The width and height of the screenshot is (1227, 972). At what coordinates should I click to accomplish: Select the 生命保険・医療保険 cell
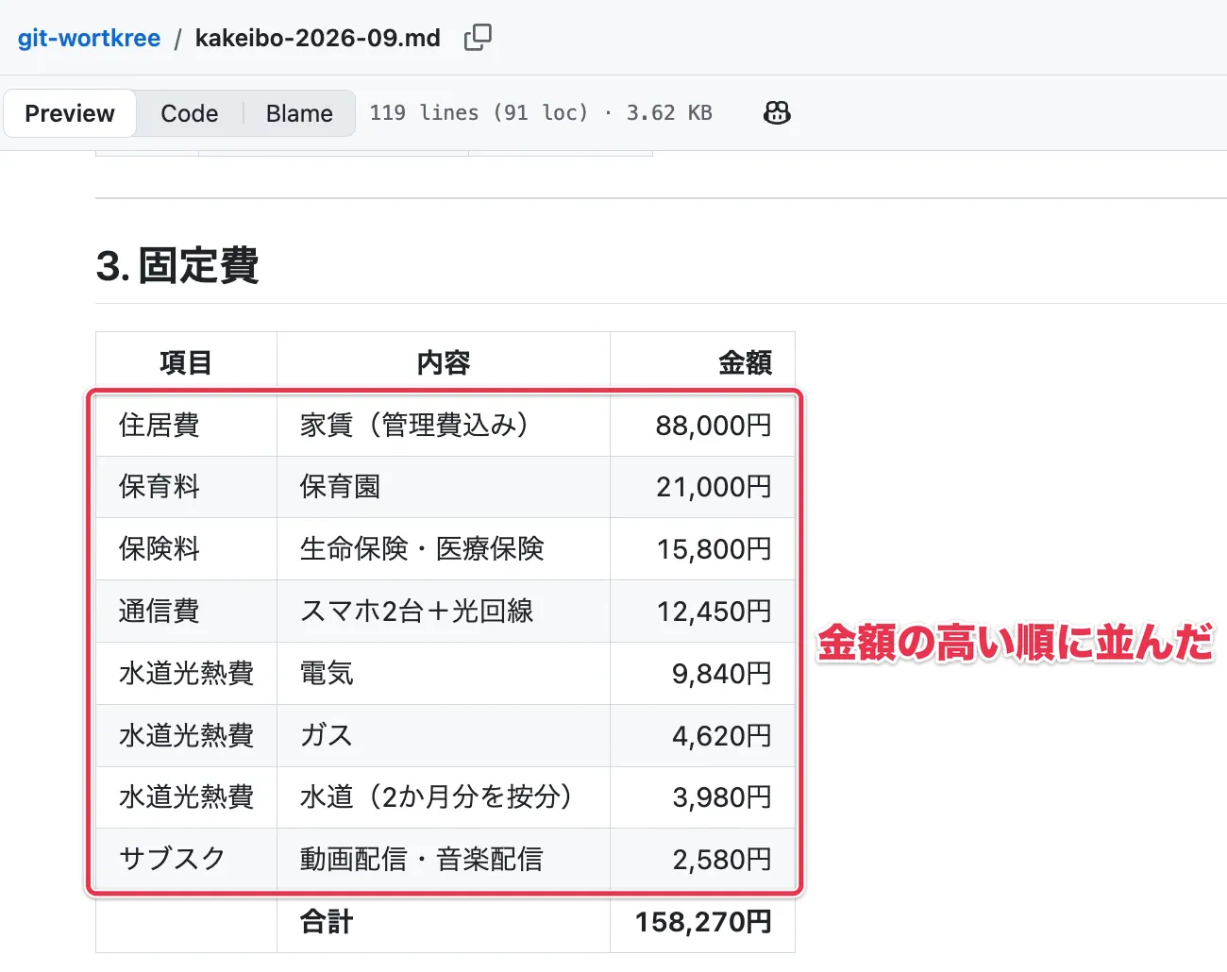coord(444,549)
